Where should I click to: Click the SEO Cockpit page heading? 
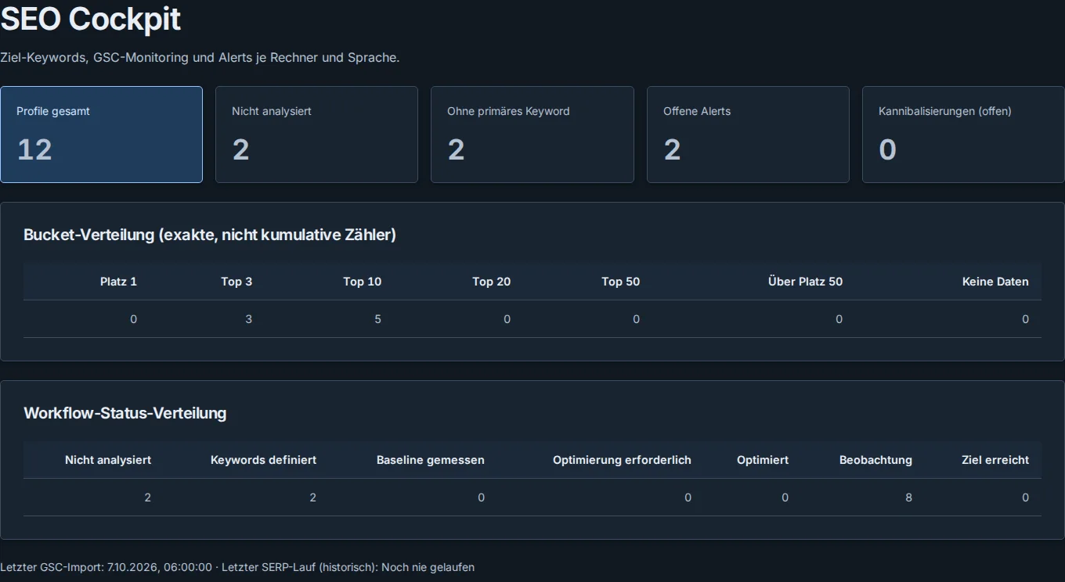pos(91,19)
